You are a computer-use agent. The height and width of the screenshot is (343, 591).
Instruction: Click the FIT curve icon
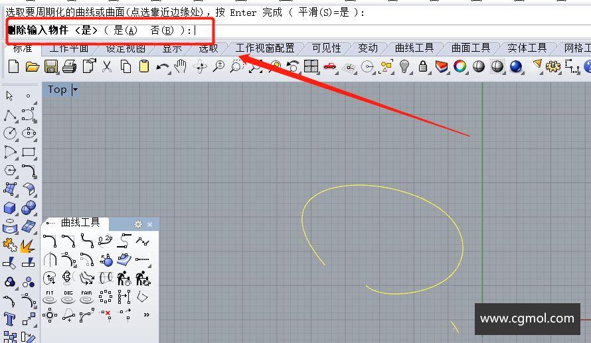click(x=50, y=297)
